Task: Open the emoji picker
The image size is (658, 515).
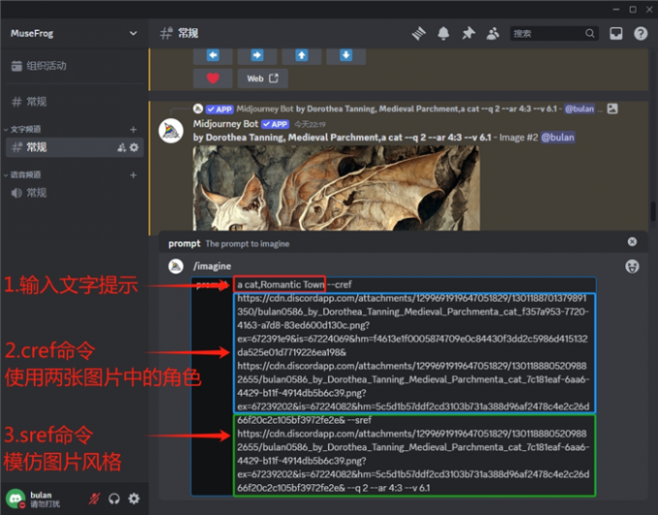Action: coord(632,266)
